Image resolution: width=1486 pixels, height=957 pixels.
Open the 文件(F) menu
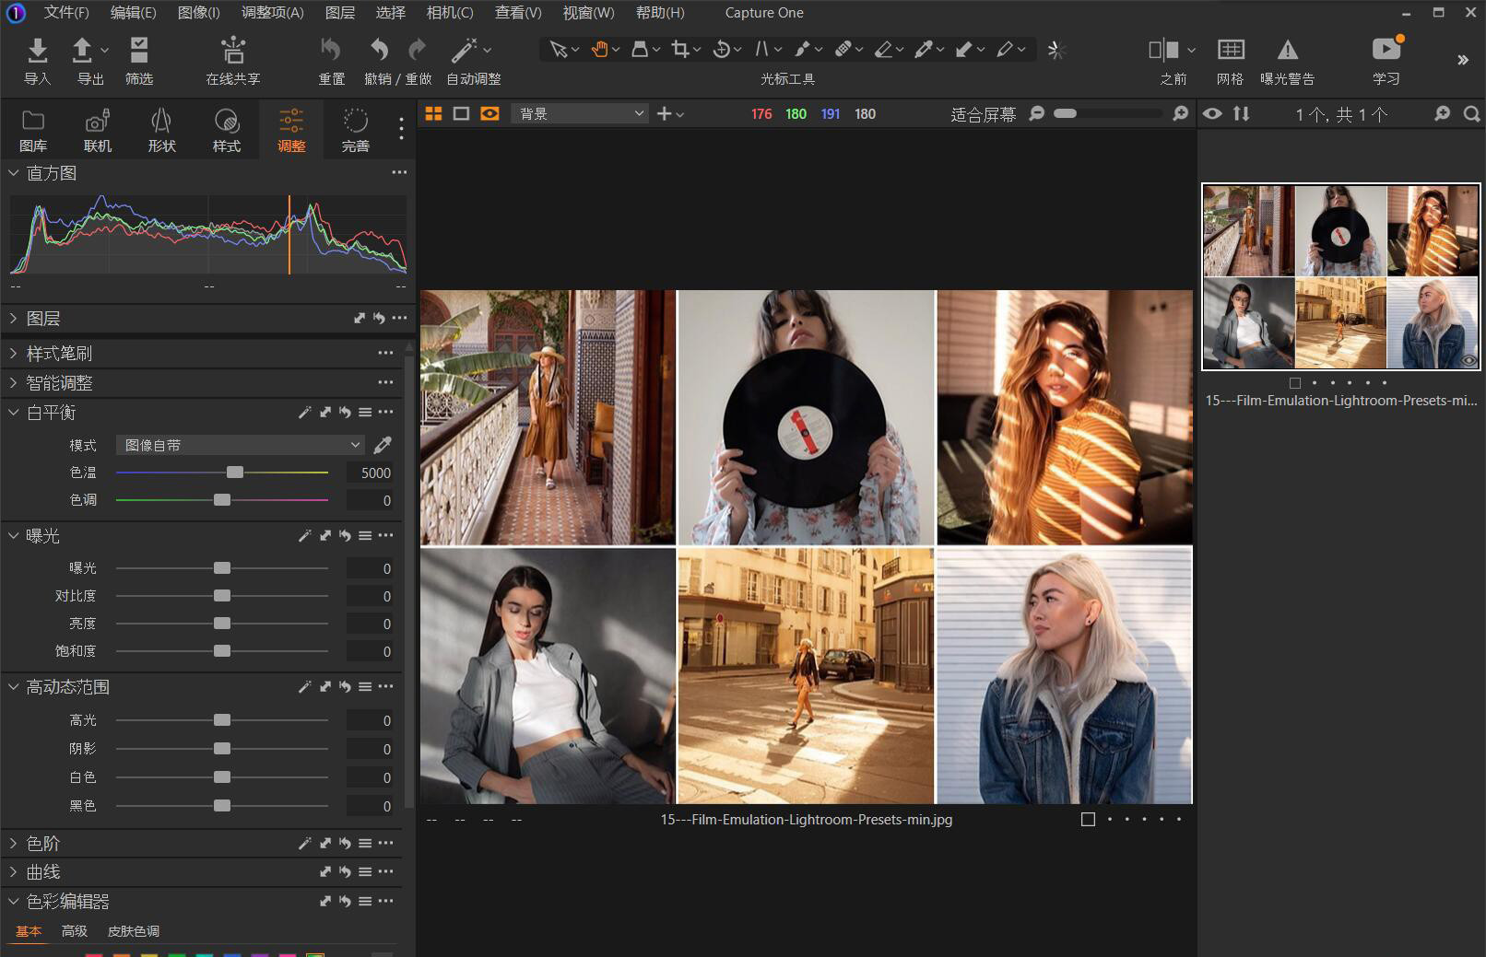(66, 13)
